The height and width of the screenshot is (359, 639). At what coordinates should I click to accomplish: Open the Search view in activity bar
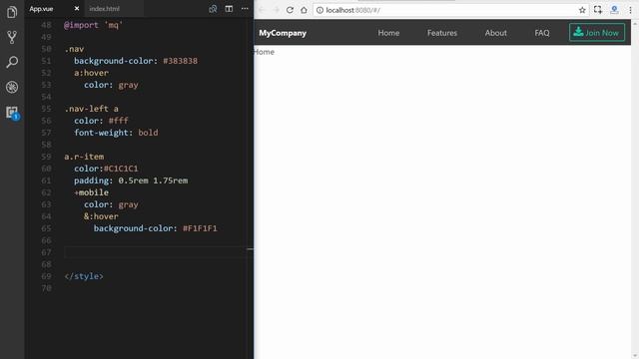[12, 62]
